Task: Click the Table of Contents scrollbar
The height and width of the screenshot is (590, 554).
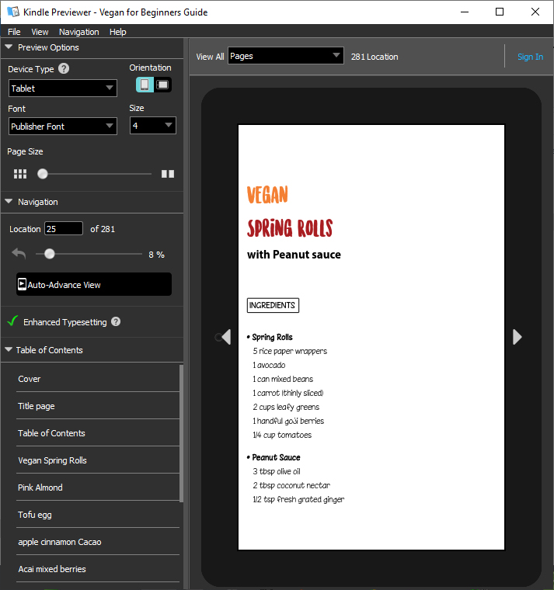Action: point(181,433)
